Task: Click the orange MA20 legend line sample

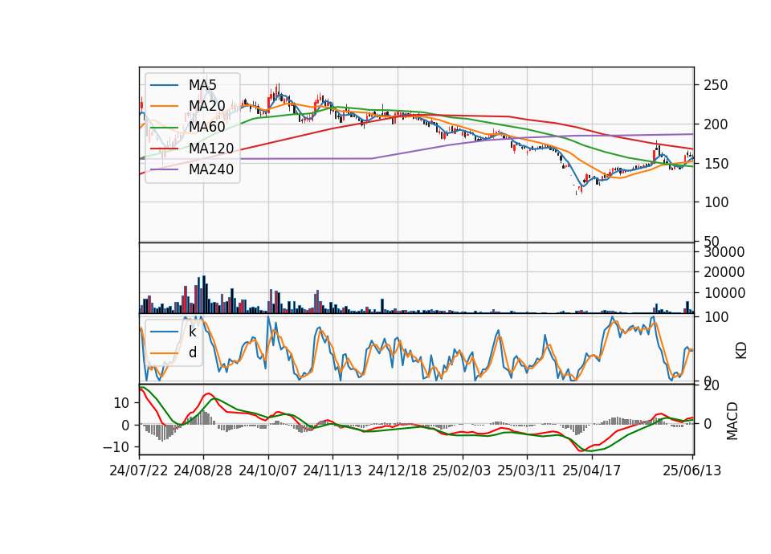Action: click(164, 106)
